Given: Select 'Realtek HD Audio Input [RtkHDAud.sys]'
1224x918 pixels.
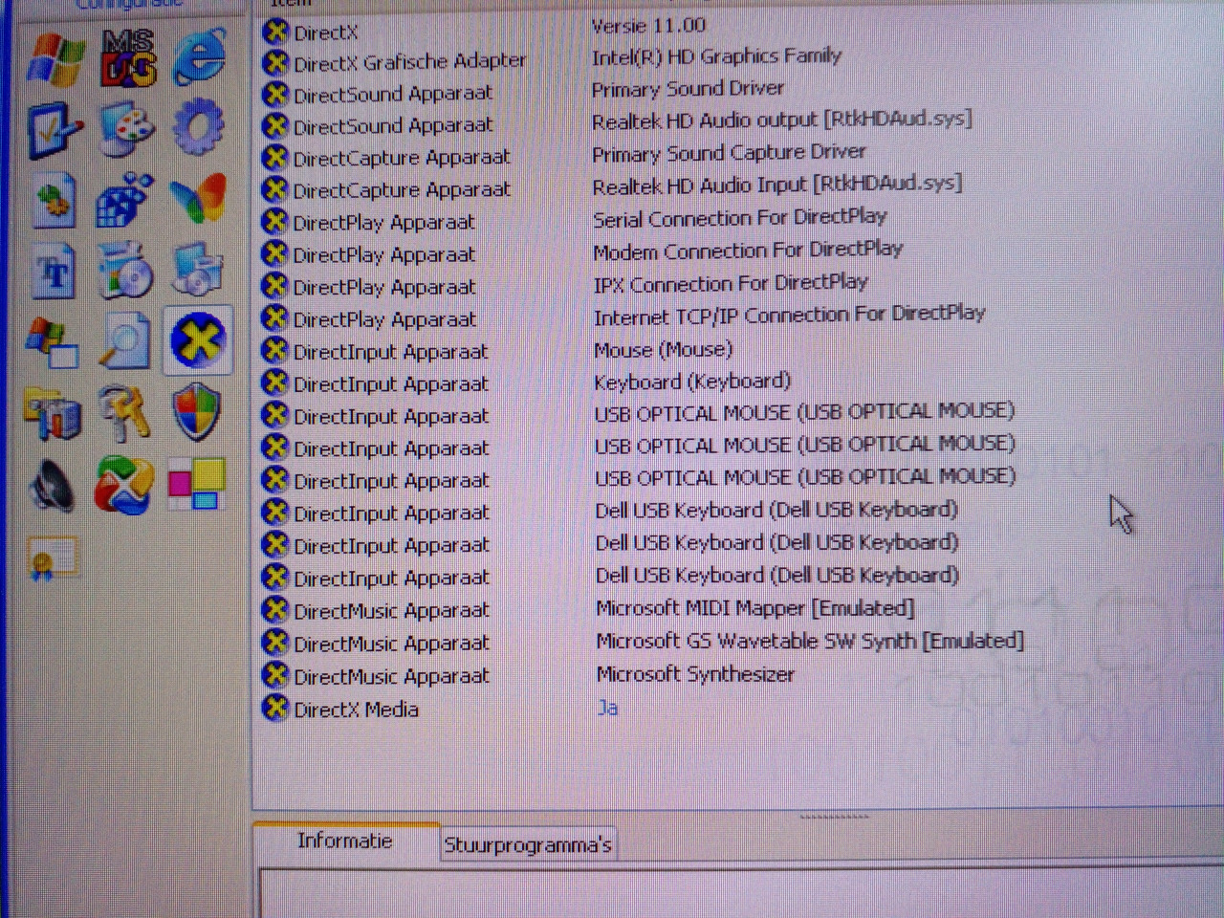Looking at the screenshot, I should (776, 185).
